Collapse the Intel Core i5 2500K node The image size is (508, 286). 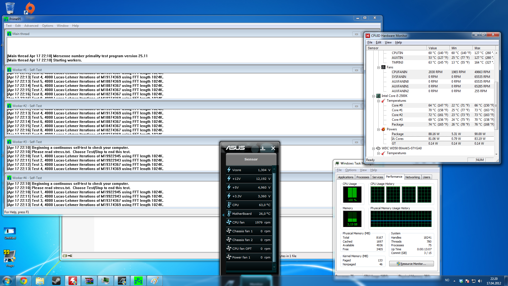click(373, 96)
